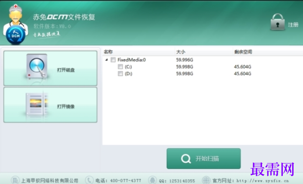Click the company building icon in footer
Screen dimensions: 303x184
(x=15, y=180)
